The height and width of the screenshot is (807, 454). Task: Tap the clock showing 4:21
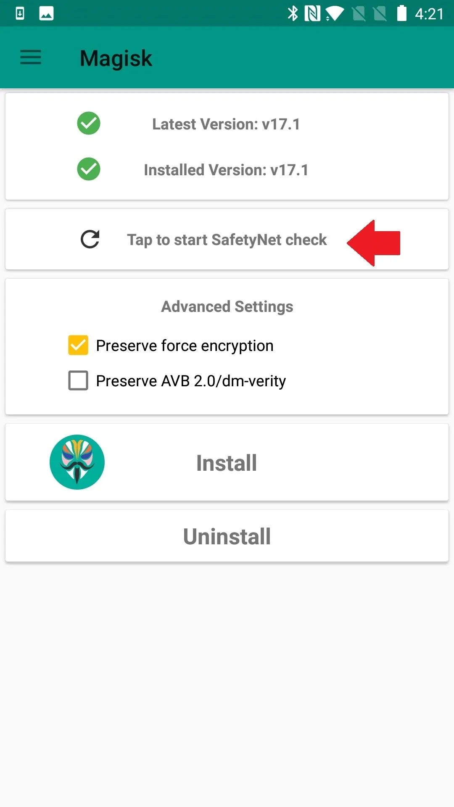[429, 14]
